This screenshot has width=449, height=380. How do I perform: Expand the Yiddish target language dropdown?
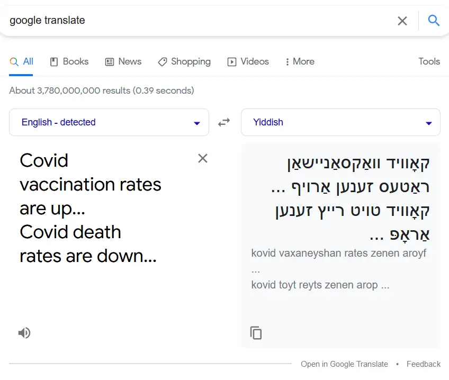[340, 122]
